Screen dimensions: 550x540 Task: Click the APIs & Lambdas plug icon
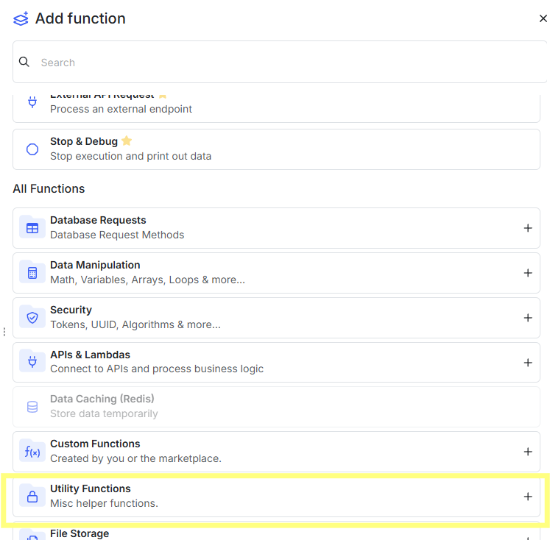[32, 362]
